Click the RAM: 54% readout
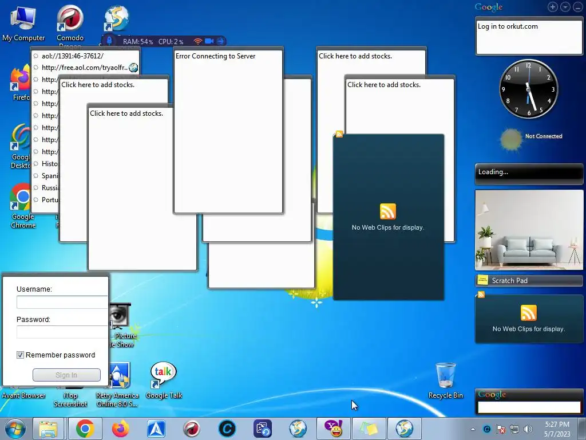The width and height of the screenshot is (586, 440). tap(138, 41)
